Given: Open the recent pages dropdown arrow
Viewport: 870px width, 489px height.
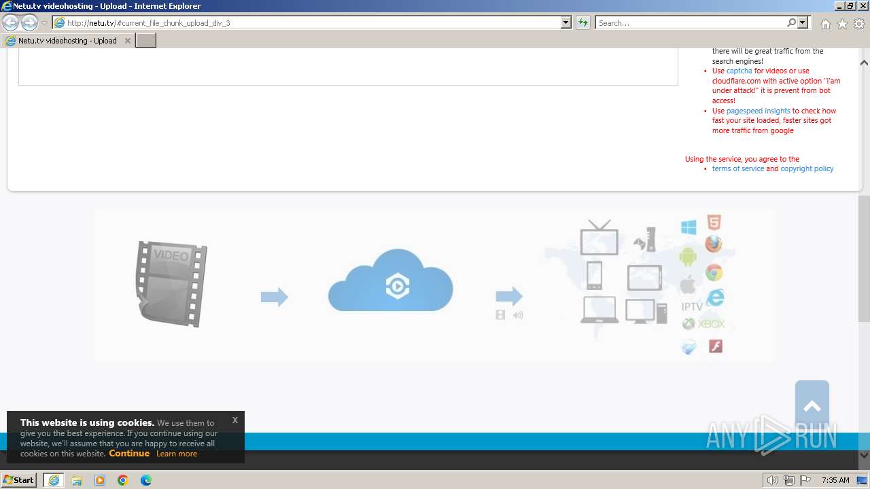Looking at the screenshot, I should click(45, 23).
